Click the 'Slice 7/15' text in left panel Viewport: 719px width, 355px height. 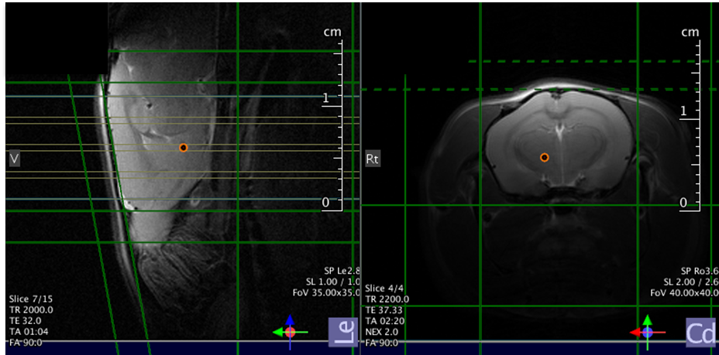pos(32,299)
